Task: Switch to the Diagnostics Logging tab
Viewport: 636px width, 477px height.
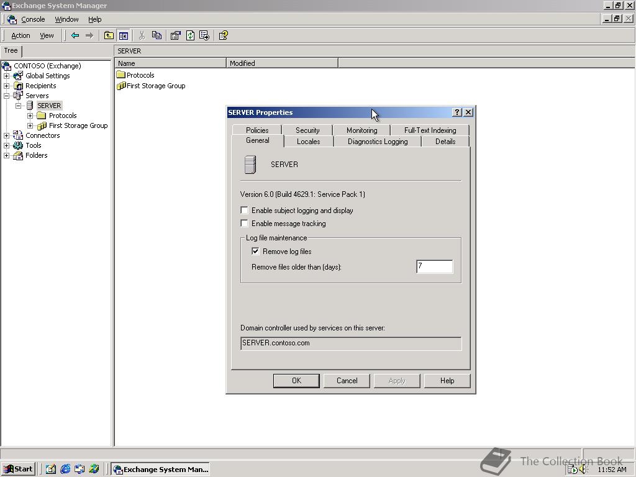Action: click(378, 142)
